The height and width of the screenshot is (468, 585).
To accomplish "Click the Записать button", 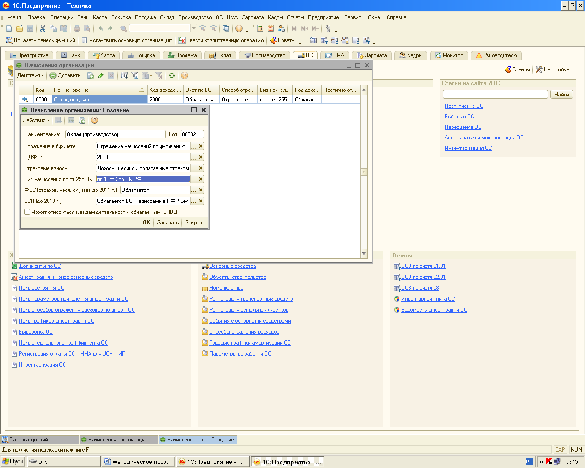I will point(168,223).
